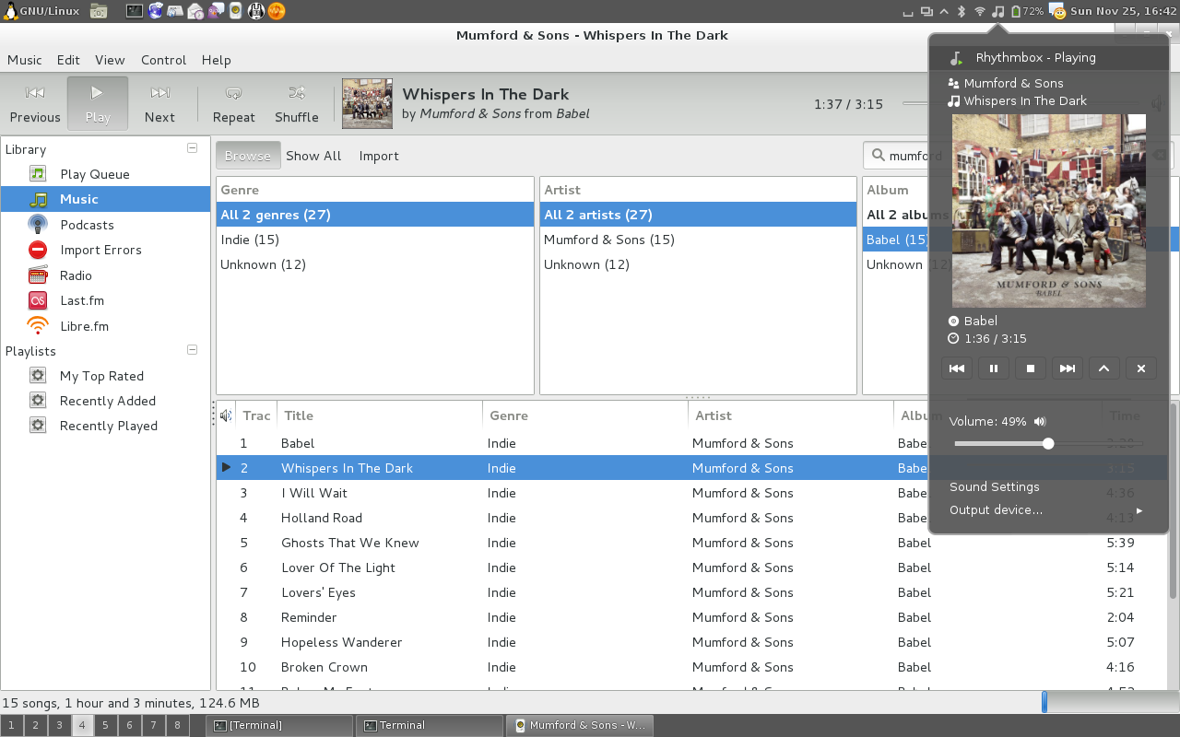This screenshot has height=737, width=1180.
Task: Toggle Shuffle mode in the toolbar
Action: [297, 103]
